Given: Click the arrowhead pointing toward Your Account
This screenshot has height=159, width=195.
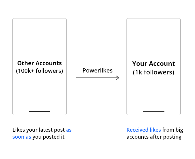Looking at the screenshot, I should [118, 78].
